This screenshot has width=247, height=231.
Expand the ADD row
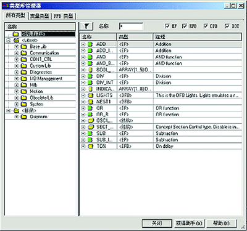click(83, 44)
